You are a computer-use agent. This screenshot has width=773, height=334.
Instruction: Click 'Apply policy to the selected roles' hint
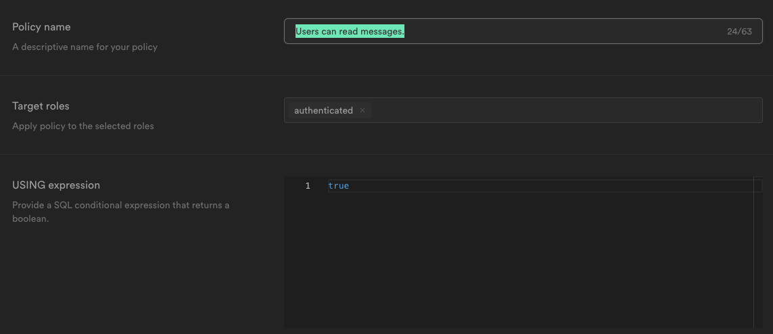click(83, 126)
